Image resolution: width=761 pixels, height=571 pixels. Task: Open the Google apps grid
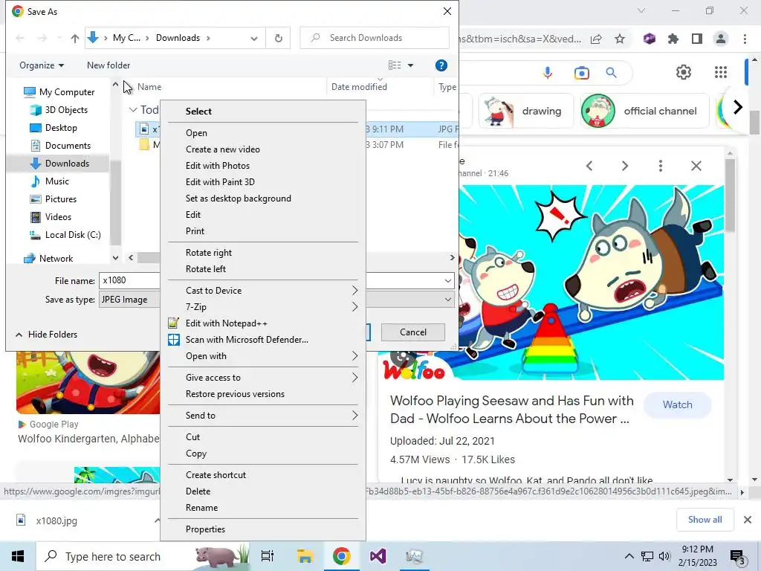pyautogui.click(x=721, y=72)
